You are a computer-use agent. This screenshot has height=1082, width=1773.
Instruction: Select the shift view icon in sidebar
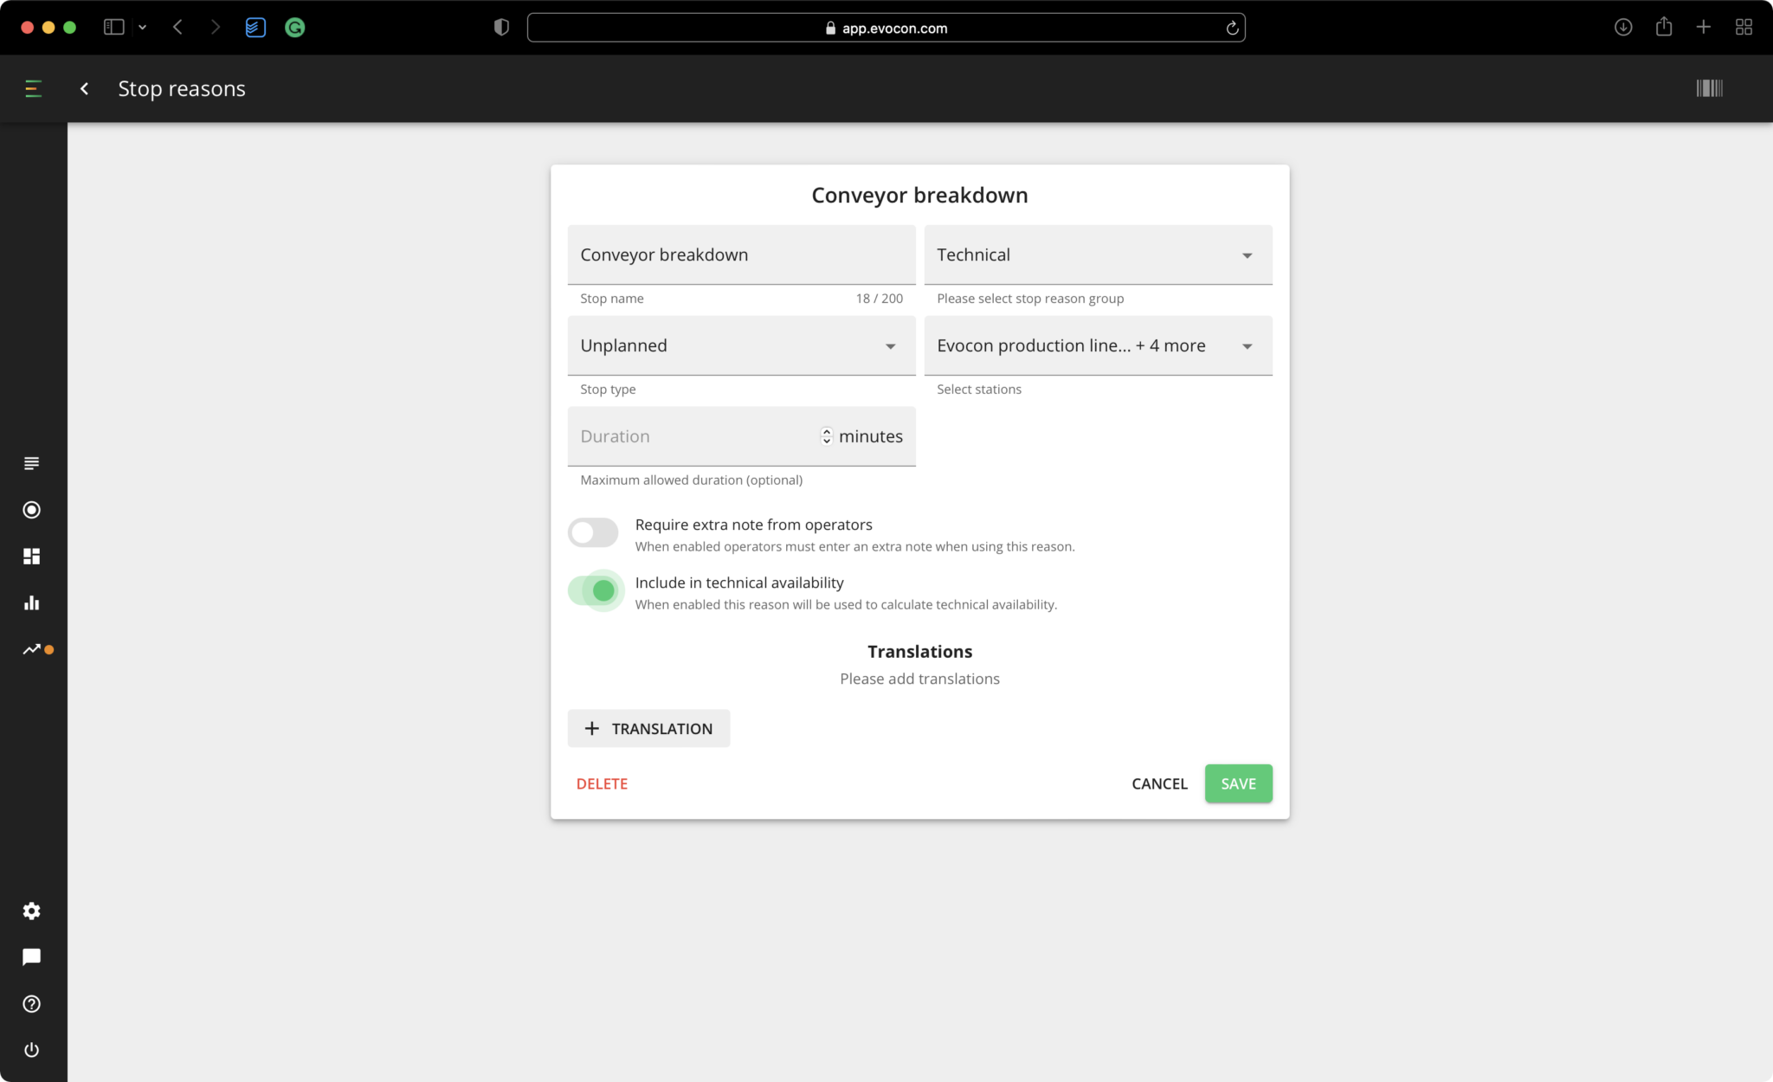pos(32,463)
